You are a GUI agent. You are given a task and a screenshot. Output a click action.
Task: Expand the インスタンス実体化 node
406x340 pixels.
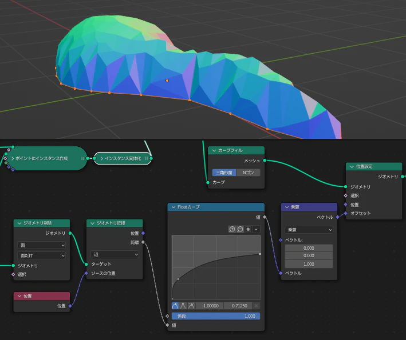[x=102, y=158]
